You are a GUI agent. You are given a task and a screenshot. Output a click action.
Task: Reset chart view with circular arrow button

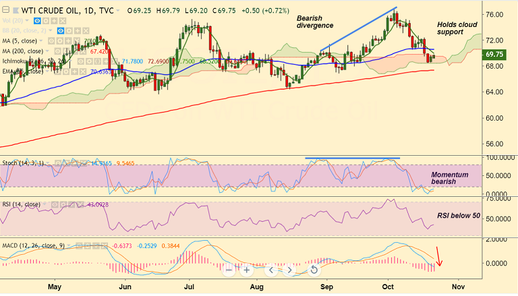pos(314,270)
